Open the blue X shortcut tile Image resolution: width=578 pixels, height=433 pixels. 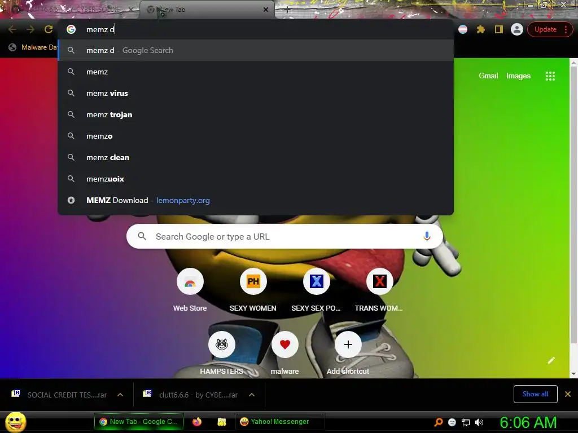pos(316,291)
